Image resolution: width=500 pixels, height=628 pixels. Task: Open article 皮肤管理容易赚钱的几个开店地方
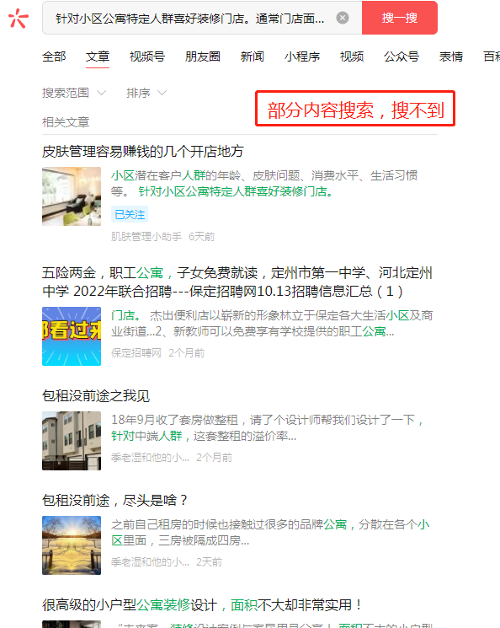(x=143, y=152)
